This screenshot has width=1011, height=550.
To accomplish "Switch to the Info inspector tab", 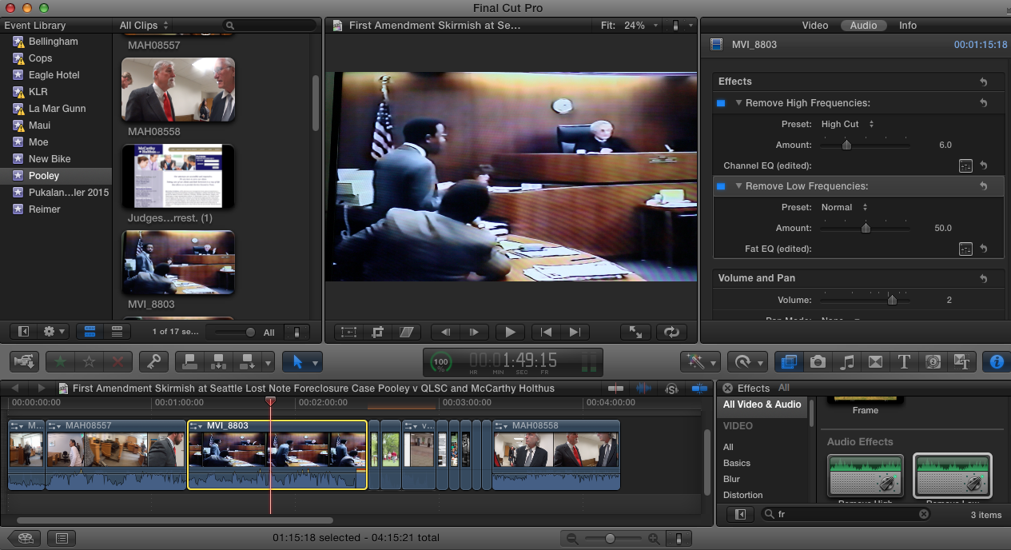I will pyautogui.click(x=908, y=26).
